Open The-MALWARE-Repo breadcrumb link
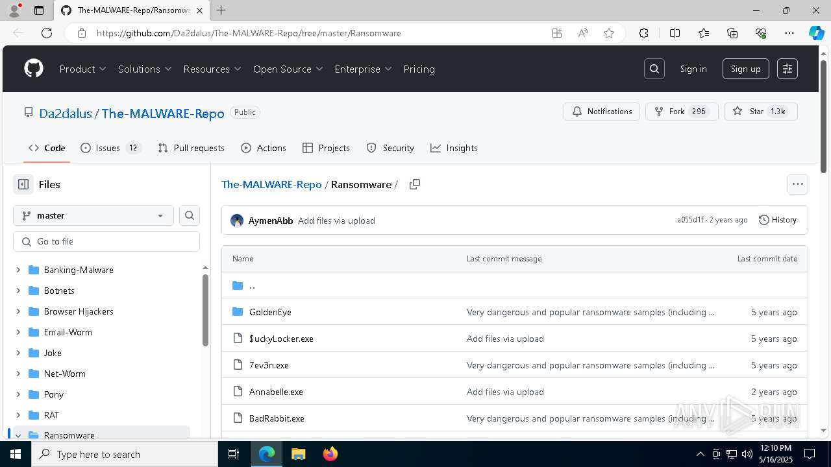Screen dimensions: 831x467 coord(271,184)
